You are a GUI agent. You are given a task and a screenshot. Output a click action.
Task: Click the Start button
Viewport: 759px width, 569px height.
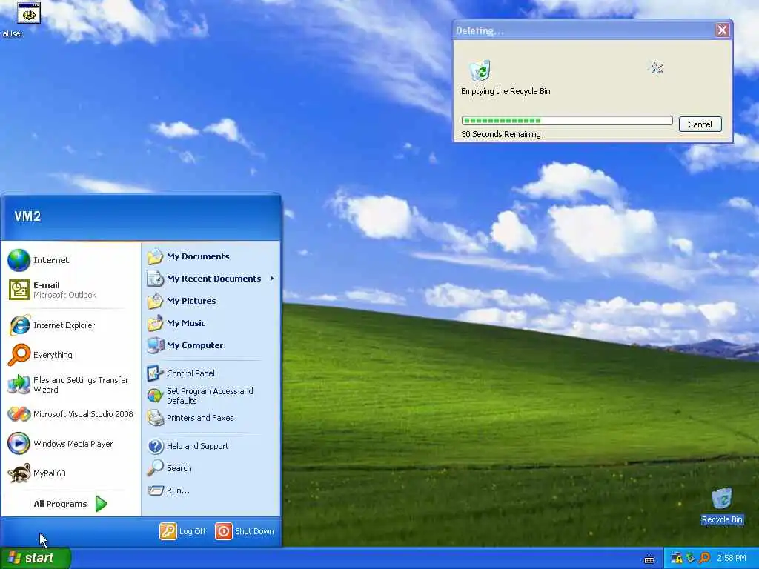[x=36, y=559]
